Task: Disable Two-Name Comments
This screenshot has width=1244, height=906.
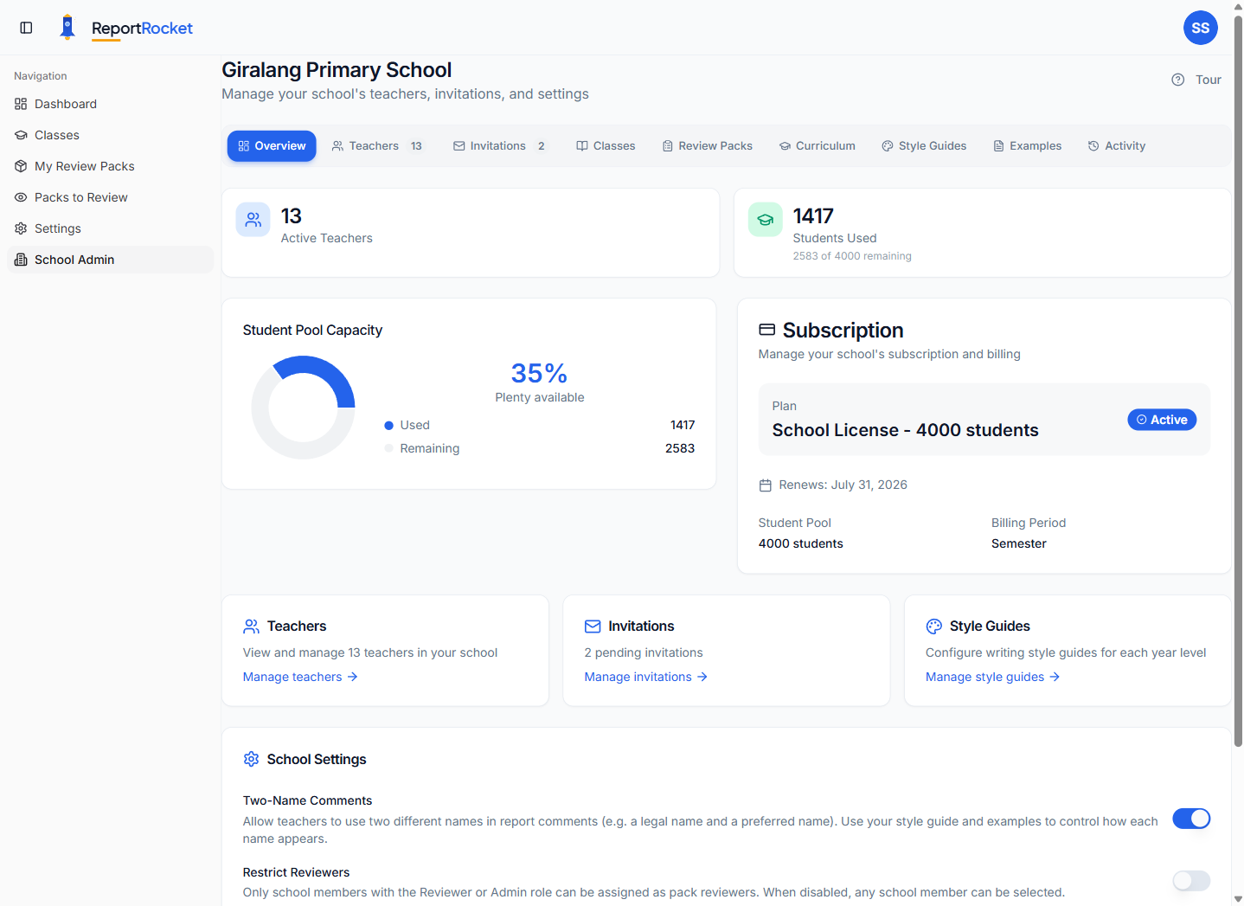Action: [x=1191, y=819]
